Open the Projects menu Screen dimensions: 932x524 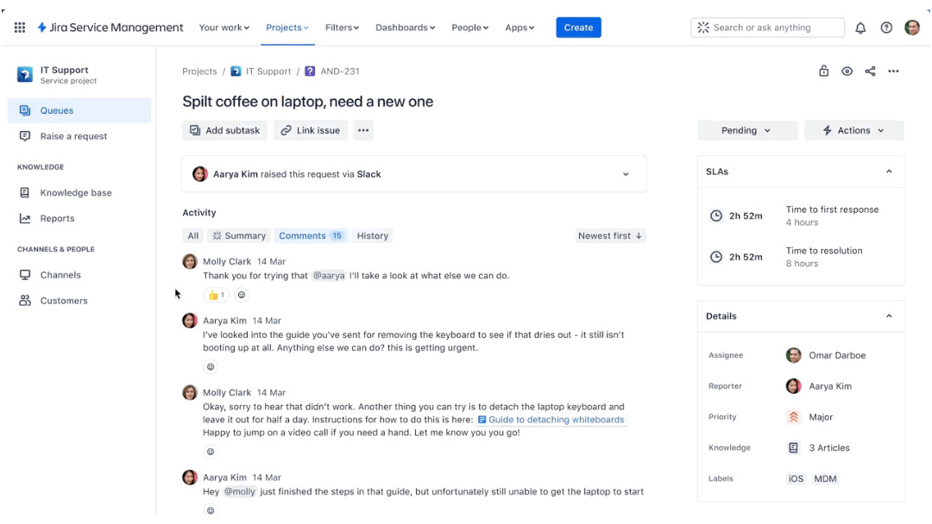pyautogui.click(x=287, y=28)
